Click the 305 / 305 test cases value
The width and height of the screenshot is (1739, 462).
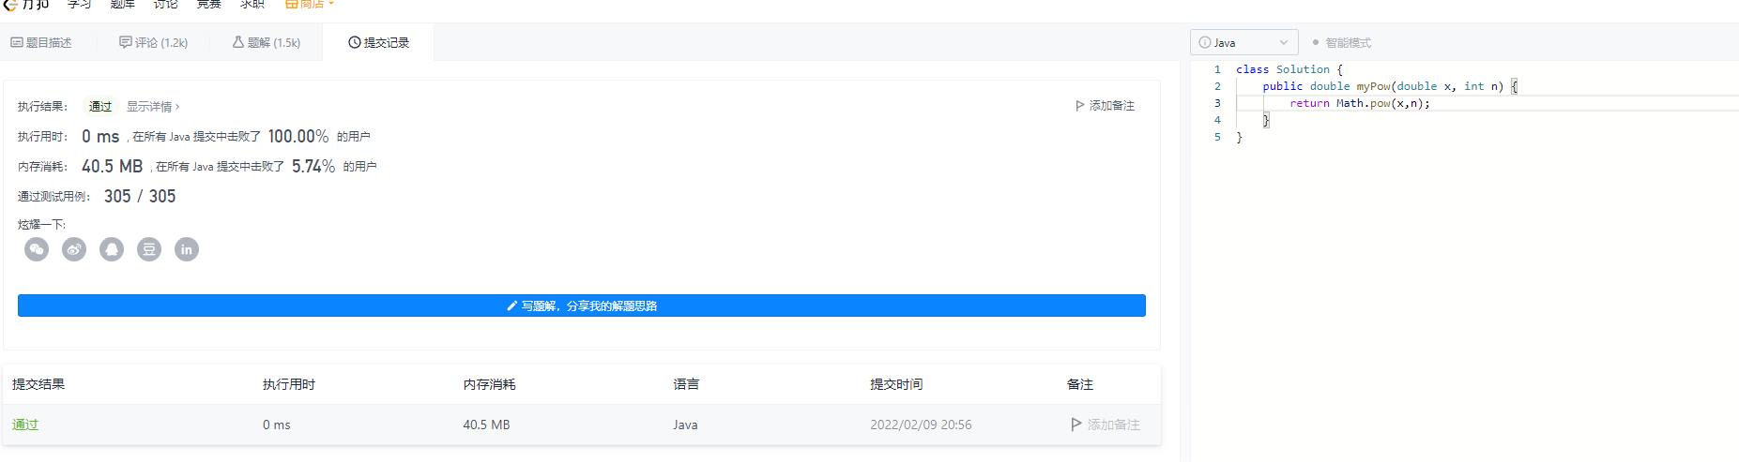(x=140, y=196)
